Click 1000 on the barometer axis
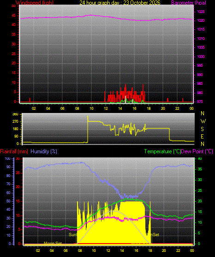 [x=201, y=56]
